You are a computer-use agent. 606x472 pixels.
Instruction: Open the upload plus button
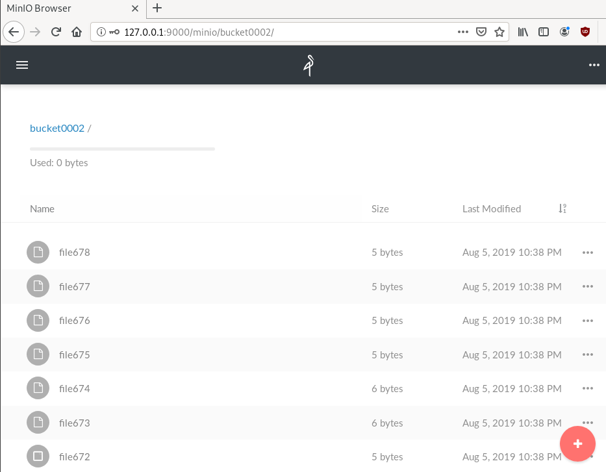coord(577,443)
